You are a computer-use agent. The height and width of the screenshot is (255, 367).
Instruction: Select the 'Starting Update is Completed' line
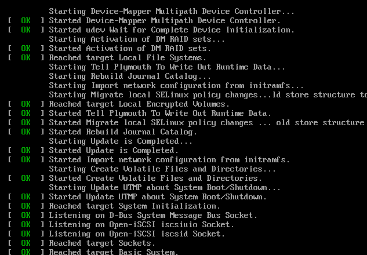point(121,141)
